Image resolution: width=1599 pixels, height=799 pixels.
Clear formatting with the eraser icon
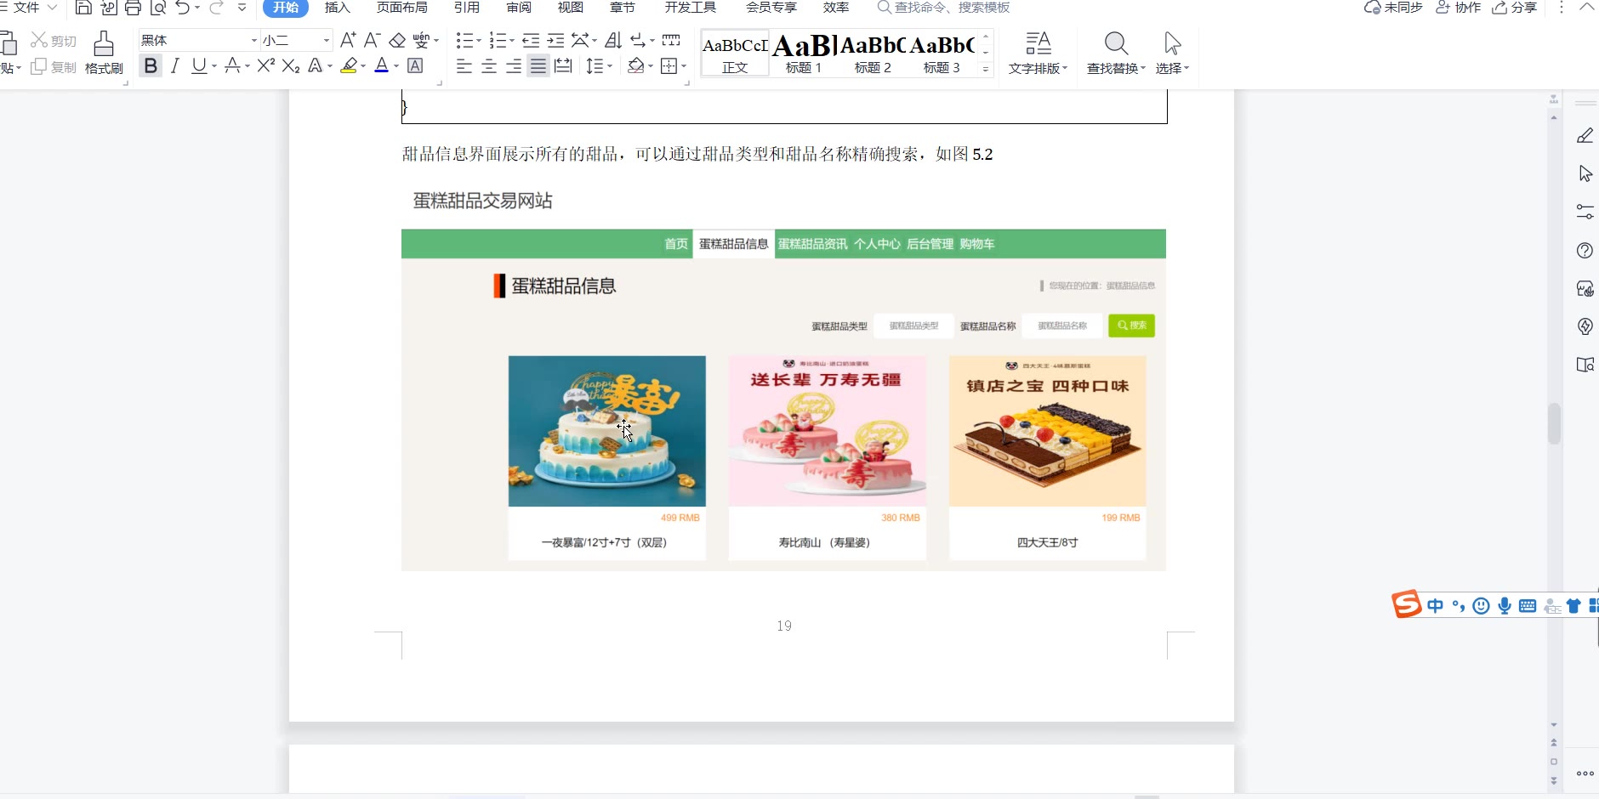(x=397, y=40)
